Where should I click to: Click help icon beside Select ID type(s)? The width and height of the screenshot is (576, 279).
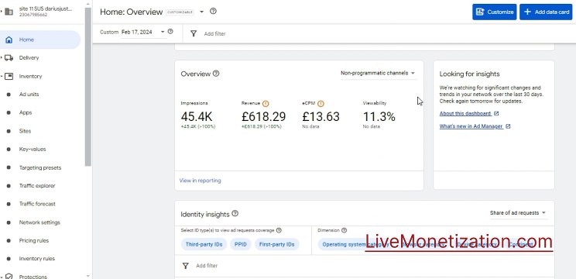[279, 230]
